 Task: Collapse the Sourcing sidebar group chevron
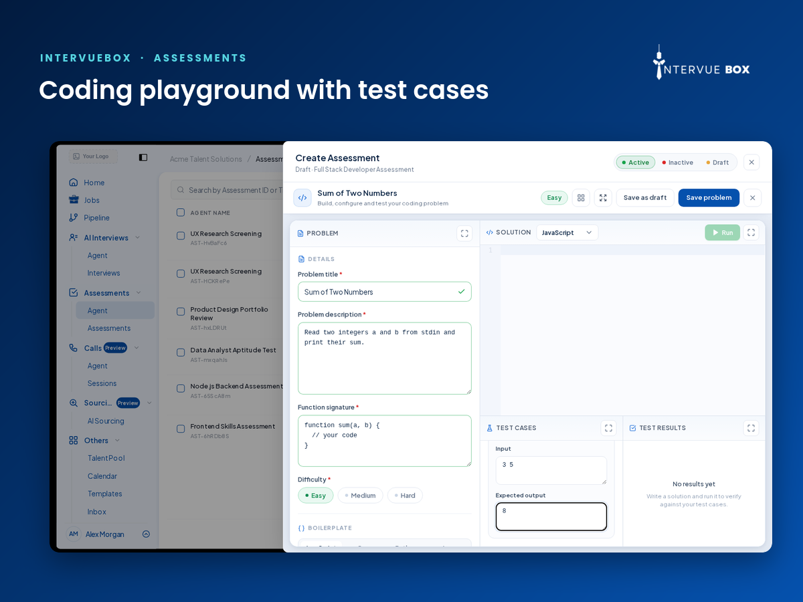click(x=149, y=403)
